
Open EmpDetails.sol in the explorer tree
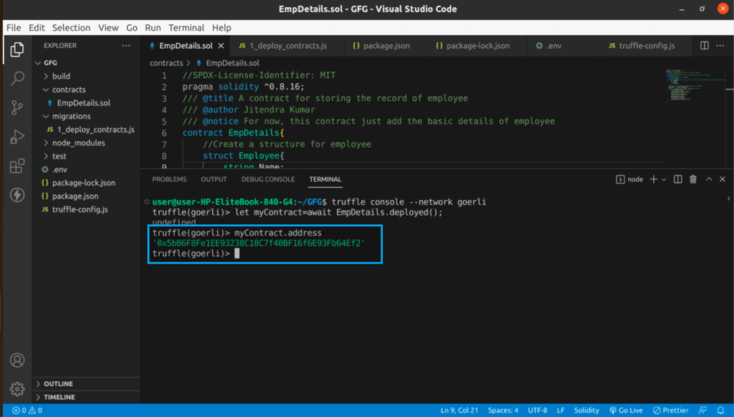coord(83,102)
